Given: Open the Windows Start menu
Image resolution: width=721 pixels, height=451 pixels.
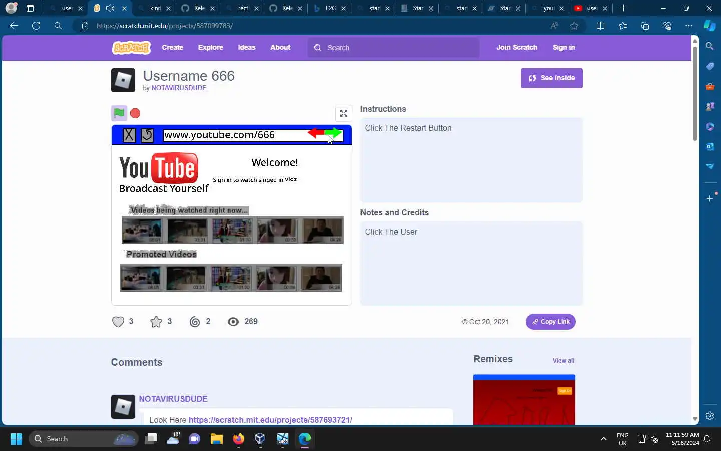Looking at the screenshot, I should [x=16, y=439].
